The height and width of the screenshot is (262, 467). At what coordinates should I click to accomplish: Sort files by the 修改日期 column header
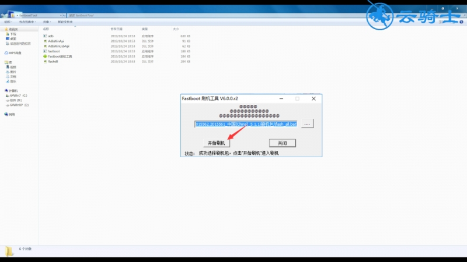pyautogui.click(x=116, y=29)
